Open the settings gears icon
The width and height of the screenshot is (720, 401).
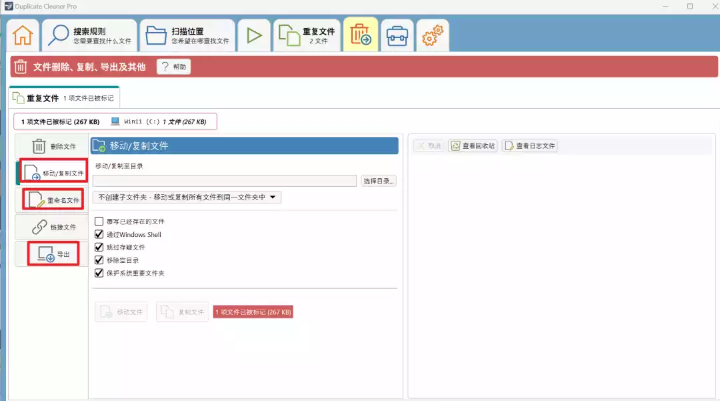click(x=433, y=35)
